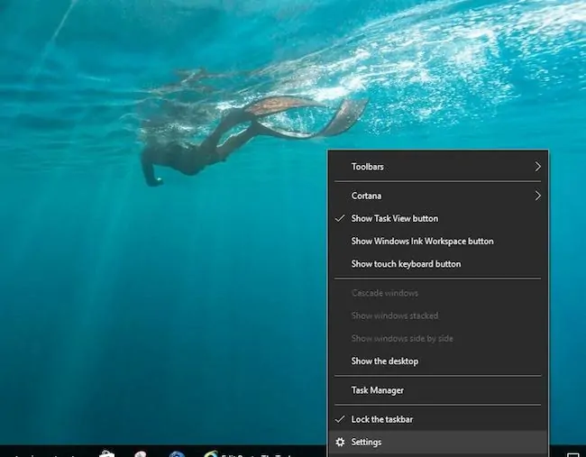Click the Settings gear icon
The height and width of the screenshot is (457, 586).
340,443
